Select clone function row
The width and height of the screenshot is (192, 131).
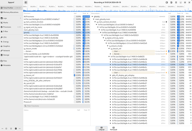[57, 59]
